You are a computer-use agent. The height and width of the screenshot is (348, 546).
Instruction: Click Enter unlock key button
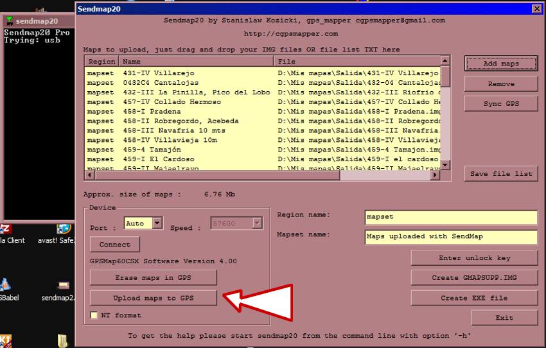coord(474,258)
